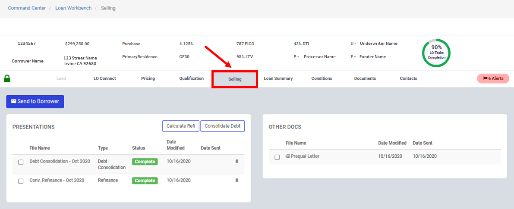This screenshot has height=209, width=514.
Task: Switch to the Conditions tab
Action: (322, 78)
